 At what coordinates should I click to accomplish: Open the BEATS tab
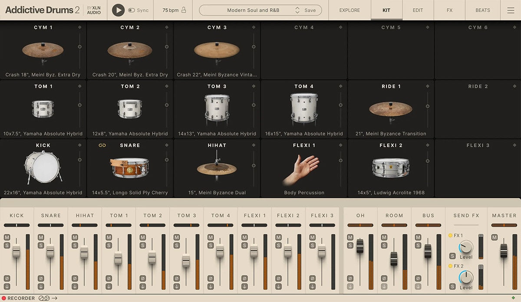pos(482,10)
